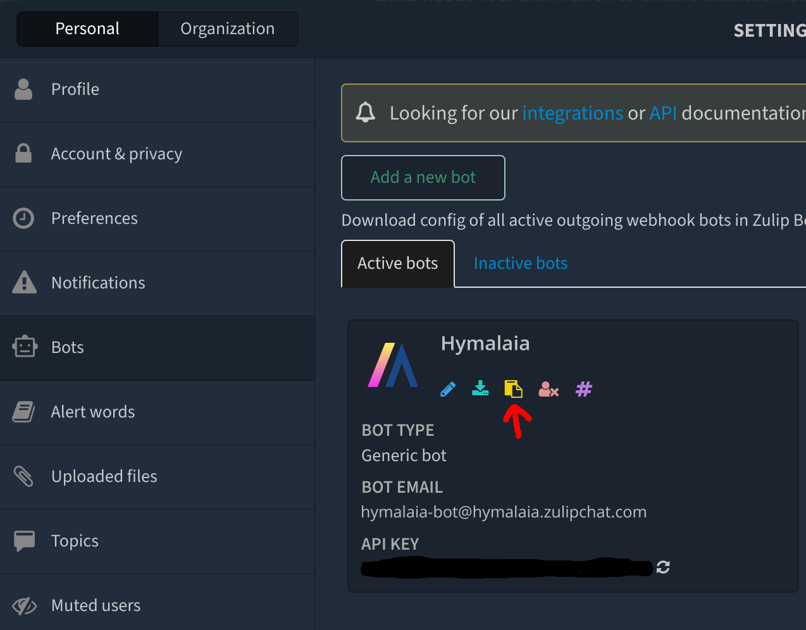Open the Alert words section
Image resolution: width=806 pixels, height=630 pixels.
[158, 412]
